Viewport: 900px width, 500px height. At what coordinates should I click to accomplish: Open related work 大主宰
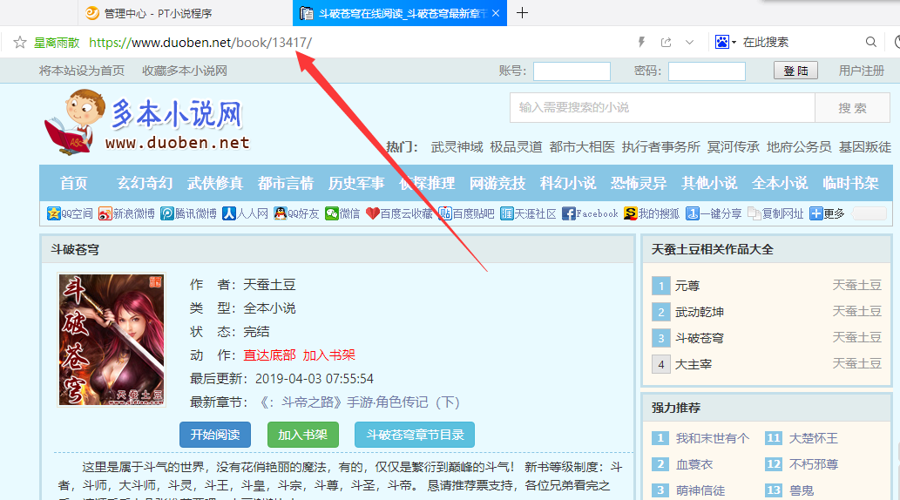click(x=694, y=364)
